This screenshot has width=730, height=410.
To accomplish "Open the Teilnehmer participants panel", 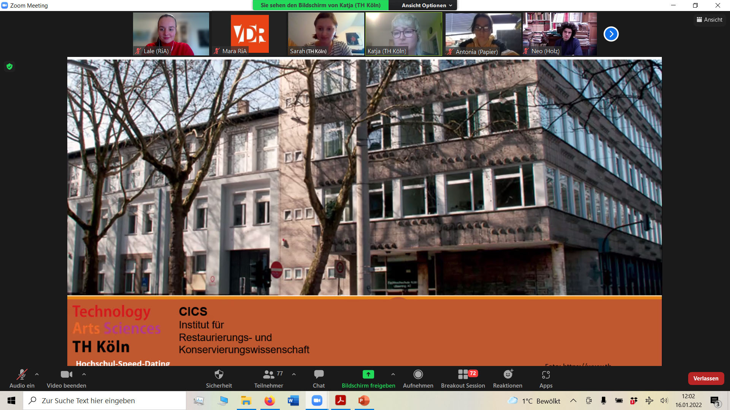I will click(268, 379).
